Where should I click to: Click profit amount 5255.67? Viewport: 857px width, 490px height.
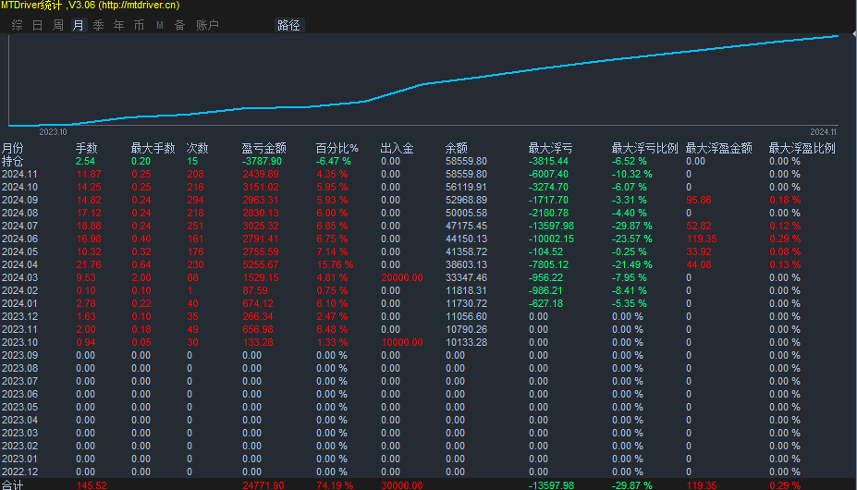point(260,264)
